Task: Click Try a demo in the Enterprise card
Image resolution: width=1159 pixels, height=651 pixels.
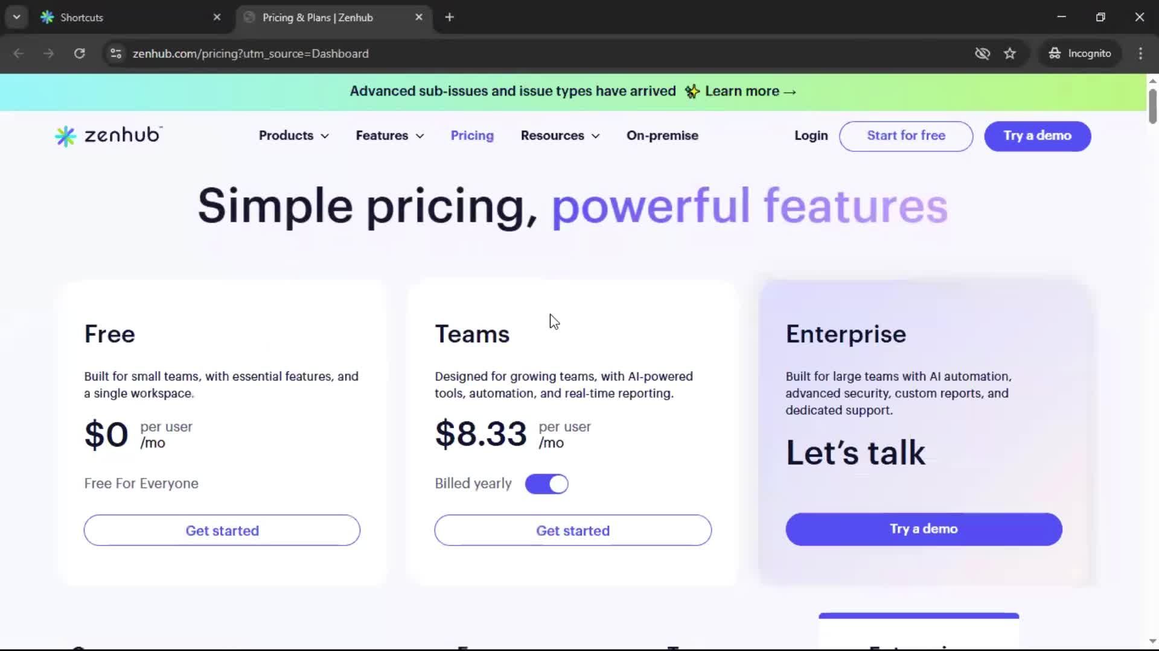Action: coord(923,529)
